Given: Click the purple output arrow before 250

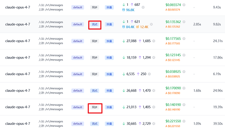Looking at the screenshot, I should tap(138, 74).
